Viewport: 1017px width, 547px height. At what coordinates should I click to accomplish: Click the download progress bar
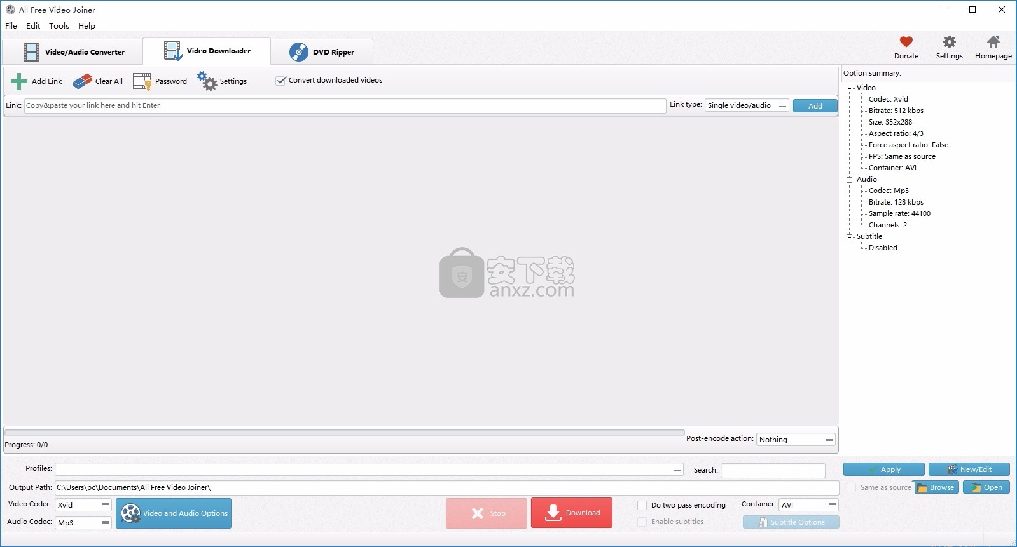tap(344, 433)
